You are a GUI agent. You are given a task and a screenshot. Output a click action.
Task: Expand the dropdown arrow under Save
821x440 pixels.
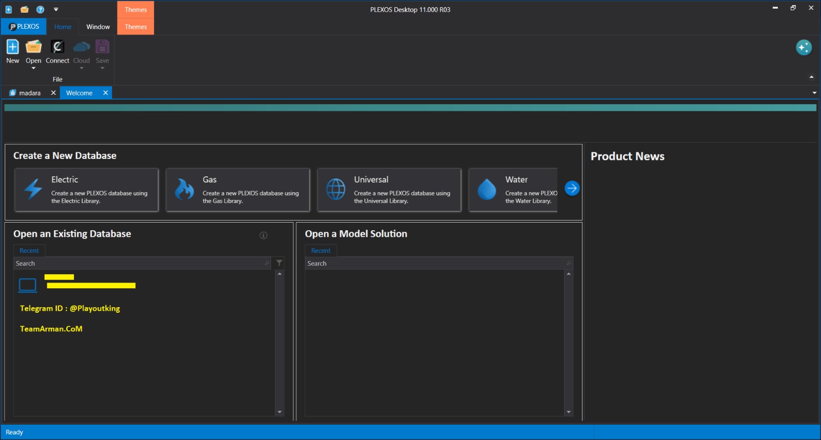point(103,68)
